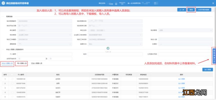Click the 培训工种编码 field
This screenshot has height=100, width=216.
coord(45,40)
